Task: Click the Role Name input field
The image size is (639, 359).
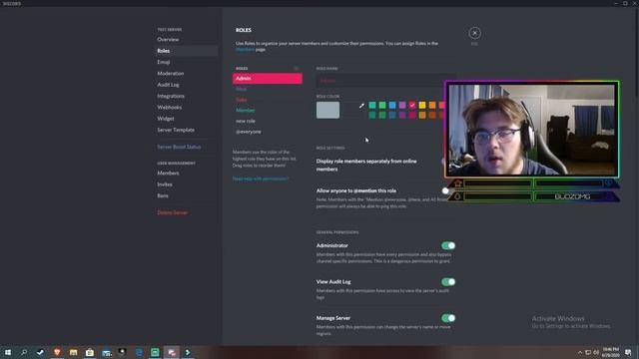Action: [379, 81]
